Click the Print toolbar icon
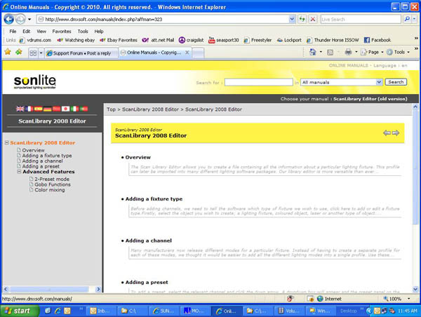This screenshot has width=421, height=317. (348, 52)
